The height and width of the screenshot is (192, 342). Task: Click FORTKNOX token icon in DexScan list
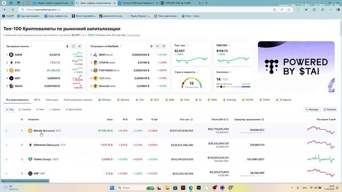(95, 70)
